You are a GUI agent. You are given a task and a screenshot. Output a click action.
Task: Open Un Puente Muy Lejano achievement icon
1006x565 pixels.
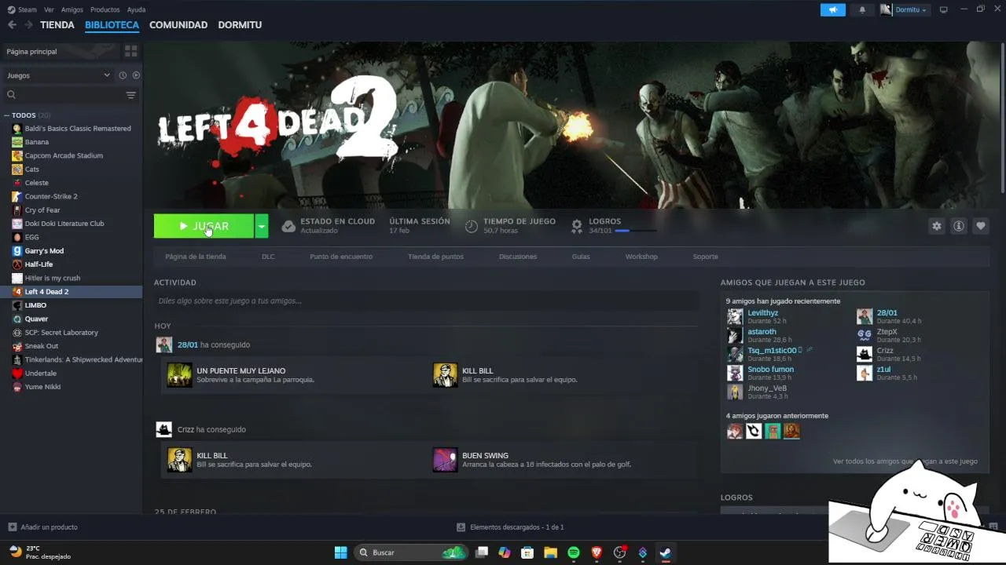click(179, 375)
